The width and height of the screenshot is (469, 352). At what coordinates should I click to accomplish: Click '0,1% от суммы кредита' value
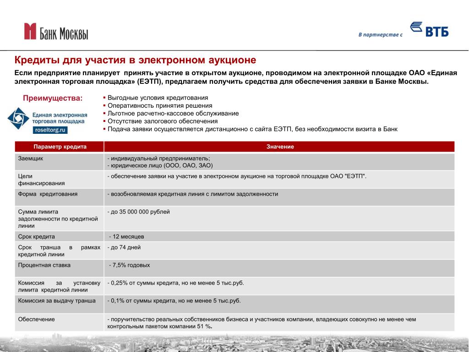174,301
